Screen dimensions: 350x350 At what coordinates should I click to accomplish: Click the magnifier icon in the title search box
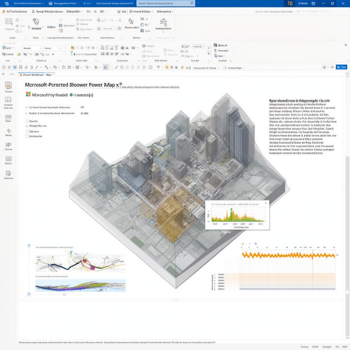pyautogui.click(x=192, y=3)
